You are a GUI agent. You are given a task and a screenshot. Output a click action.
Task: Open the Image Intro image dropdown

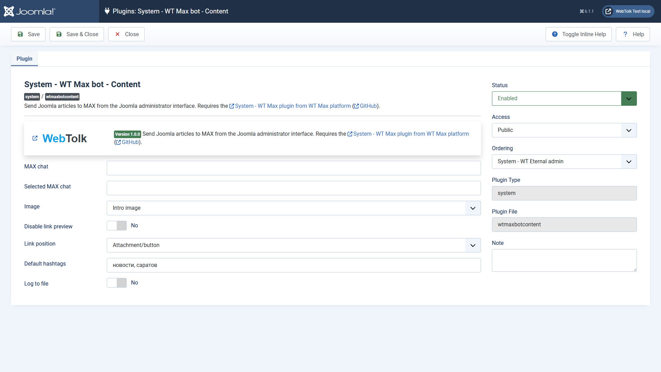click(x=294, y=208)
